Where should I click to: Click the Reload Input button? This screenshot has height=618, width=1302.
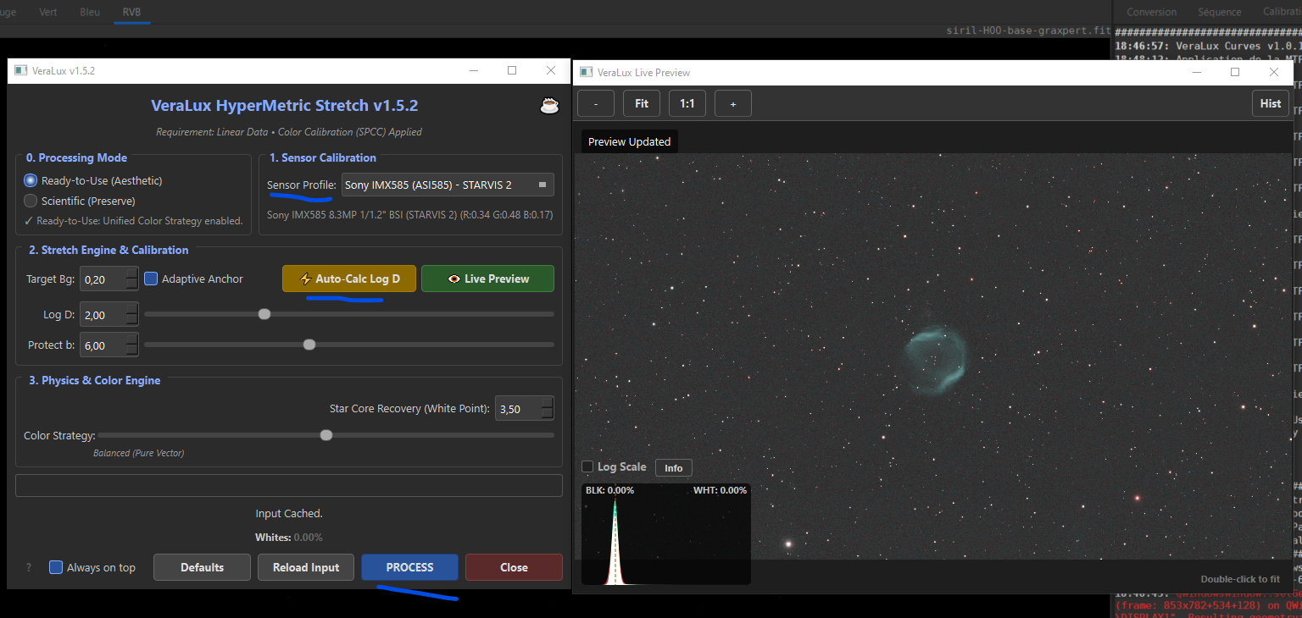tap(306, 567)
